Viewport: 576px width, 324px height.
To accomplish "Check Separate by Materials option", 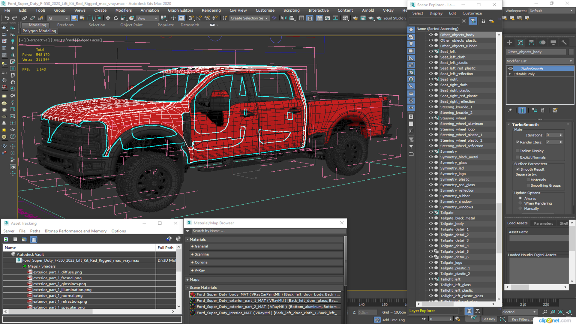I will point(528,180).
